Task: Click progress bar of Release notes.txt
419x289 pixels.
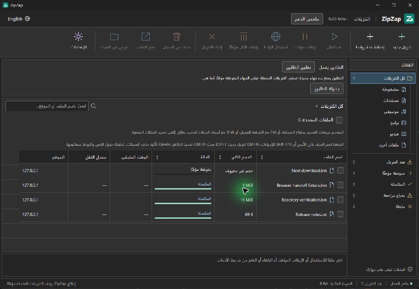Action: 183,218
